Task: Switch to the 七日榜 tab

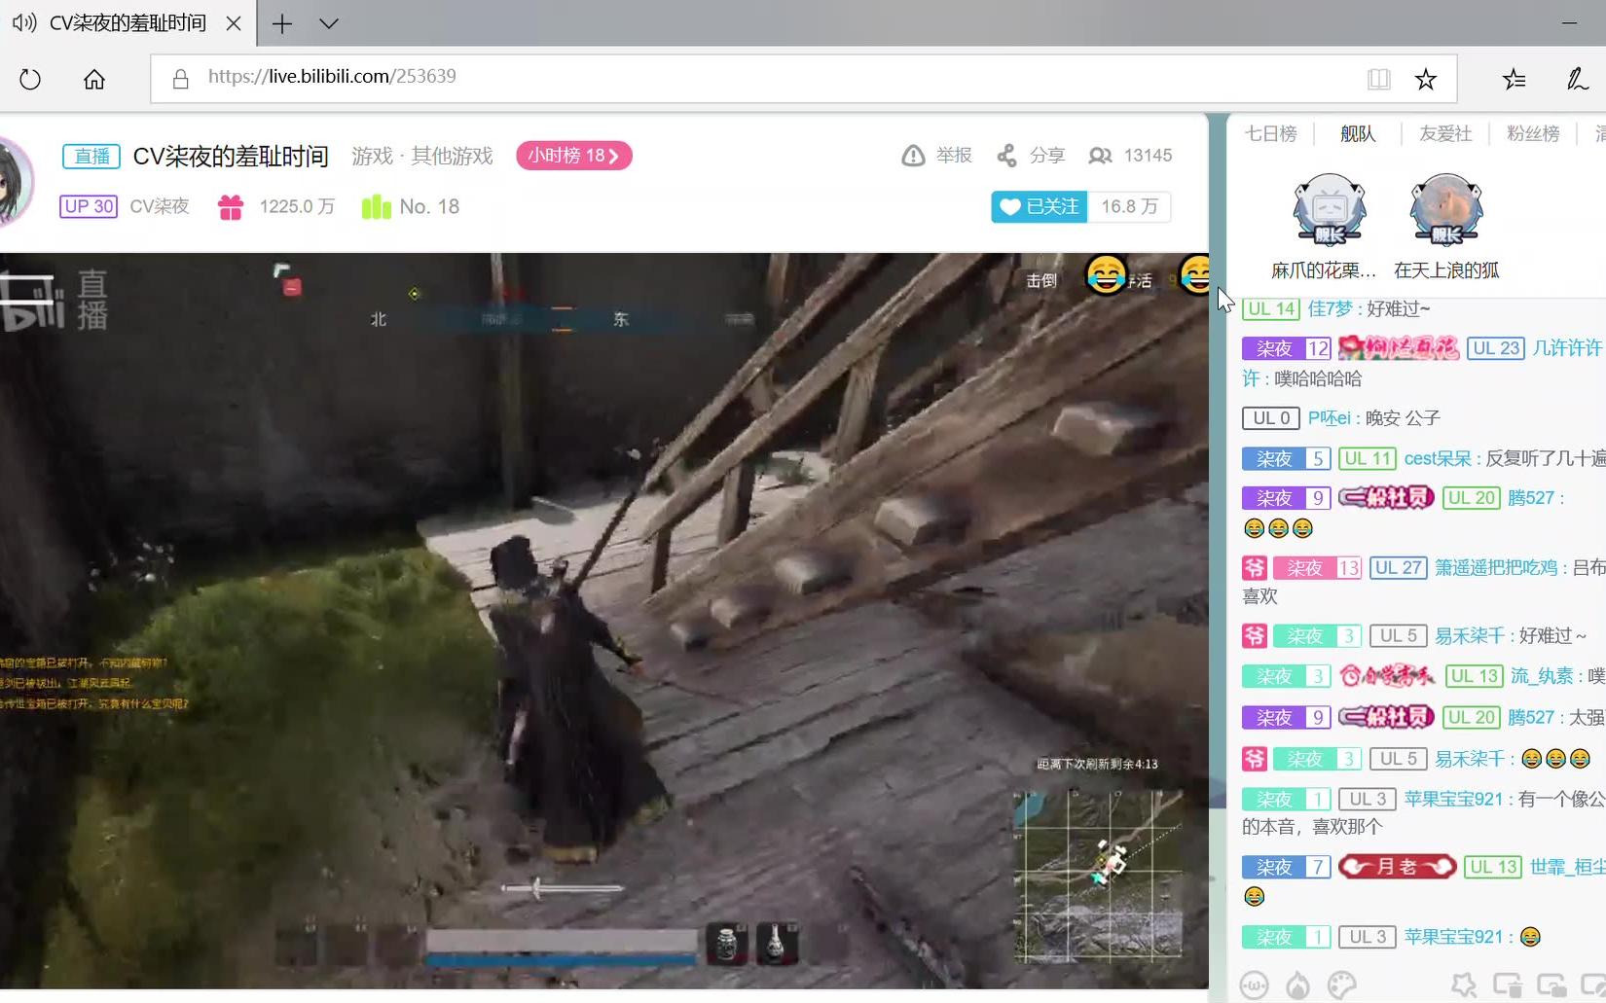Action: tap(1270, 133)
